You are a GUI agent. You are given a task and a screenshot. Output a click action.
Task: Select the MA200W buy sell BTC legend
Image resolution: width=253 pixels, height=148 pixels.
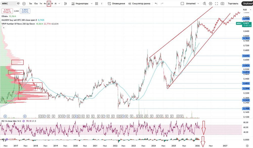[19, 20]
